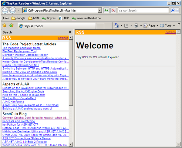Click 'Aspects of AJAX' feed heading
The image size is (182, 148).
[x=16, y=84]
